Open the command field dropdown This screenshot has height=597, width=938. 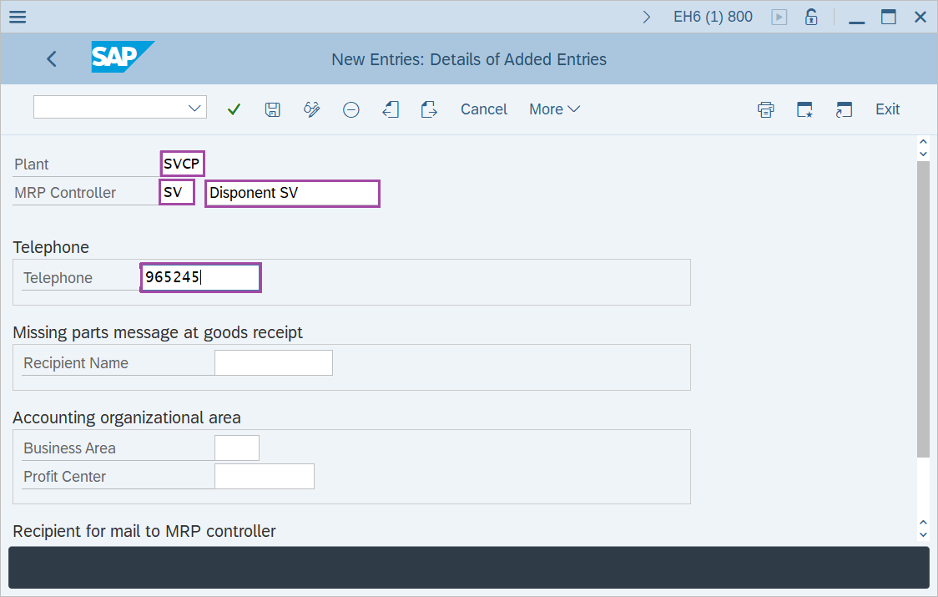coord(194,107)
